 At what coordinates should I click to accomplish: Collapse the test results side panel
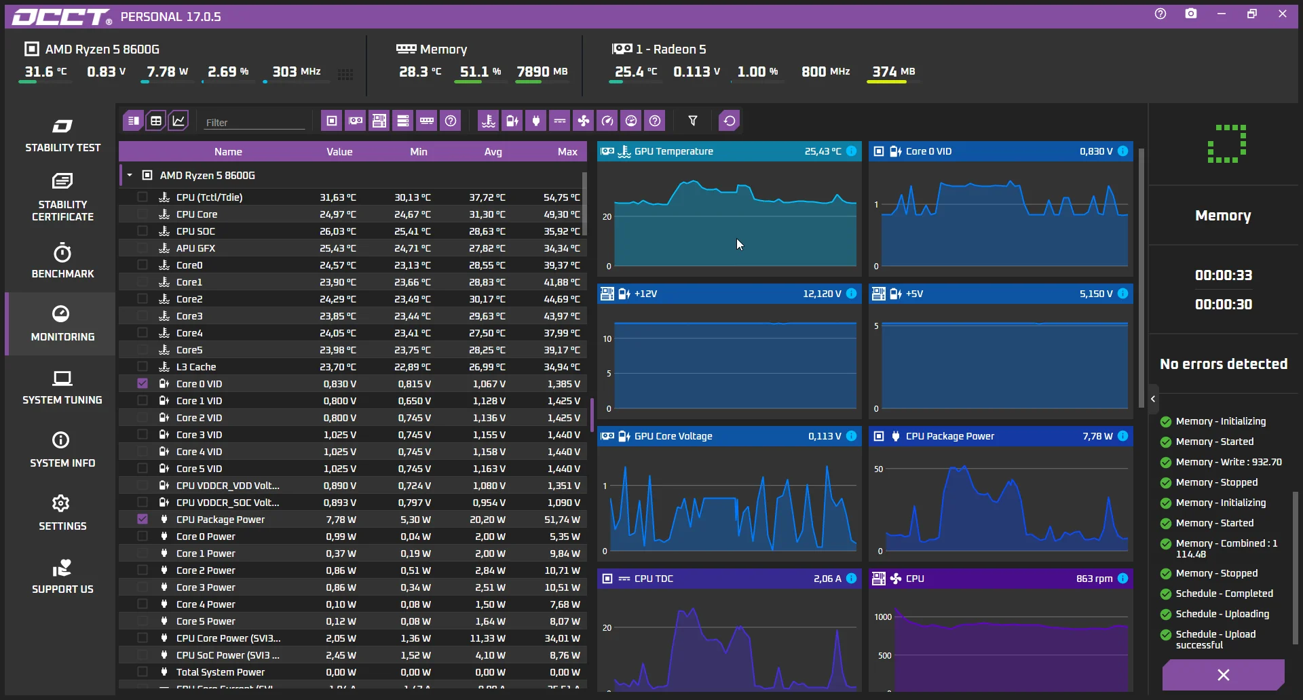tap(1153, 399)
